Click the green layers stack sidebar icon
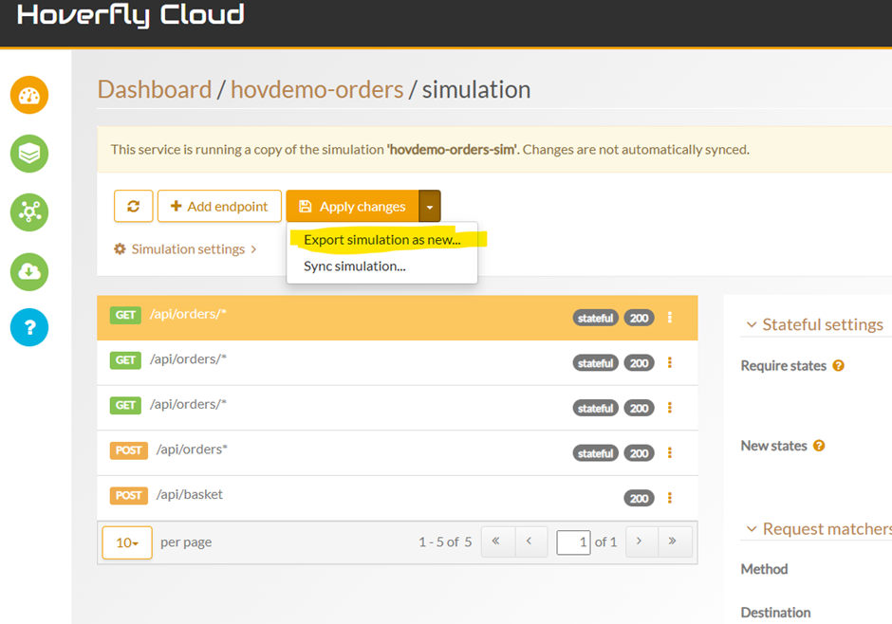 coord(29,154)
